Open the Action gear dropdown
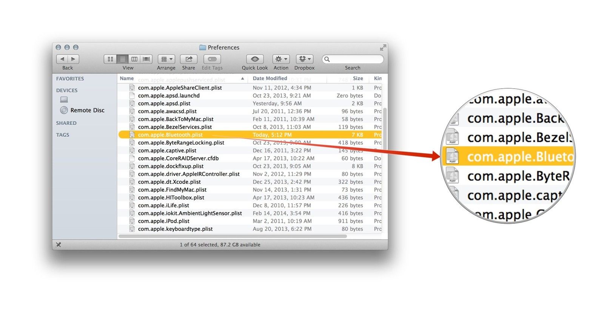 (x=281, y=59)
